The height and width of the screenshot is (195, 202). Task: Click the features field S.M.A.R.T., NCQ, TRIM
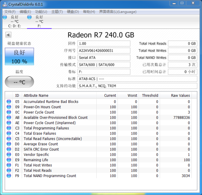pos(137,86)
